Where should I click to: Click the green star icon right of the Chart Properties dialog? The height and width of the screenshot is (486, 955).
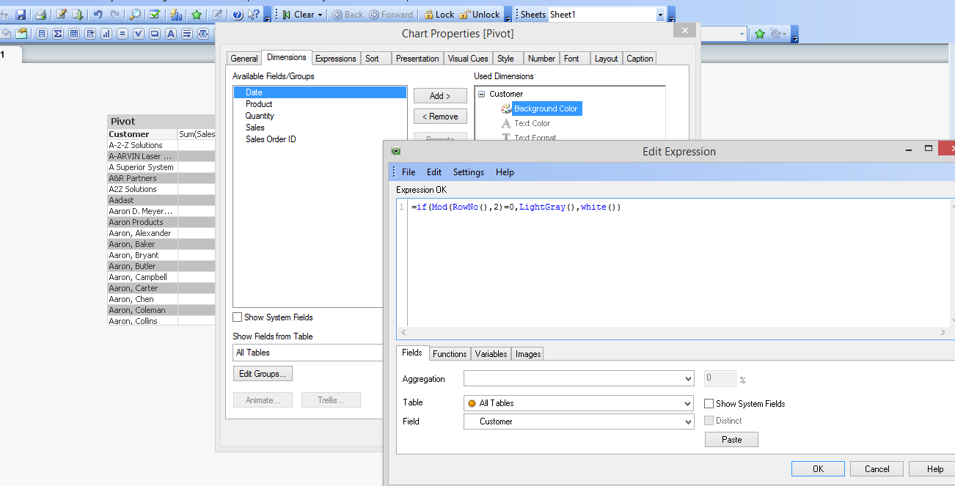(760, 34)
